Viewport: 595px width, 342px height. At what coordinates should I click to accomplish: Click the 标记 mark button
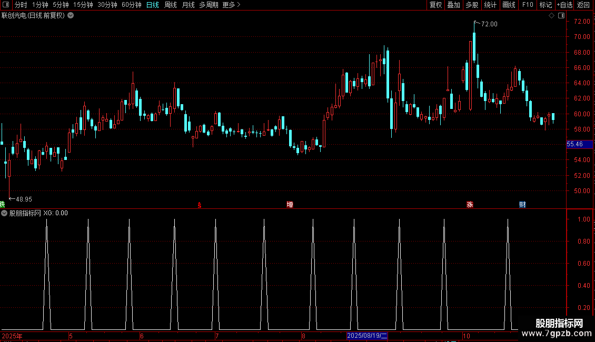(x=546, y=5)
